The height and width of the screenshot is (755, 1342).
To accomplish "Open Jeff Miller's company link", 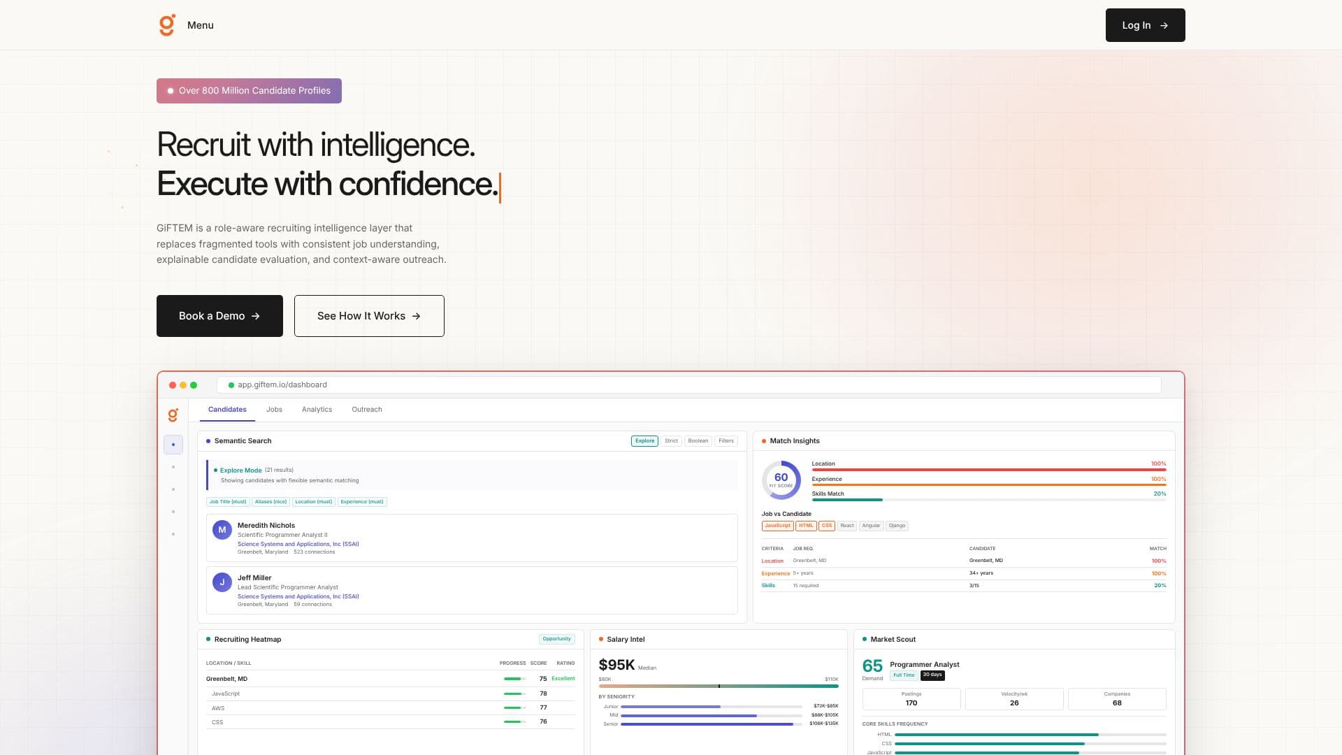I will point(298,596).
